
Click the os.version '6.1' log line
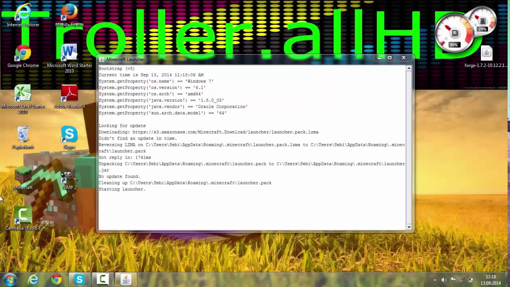152,88
